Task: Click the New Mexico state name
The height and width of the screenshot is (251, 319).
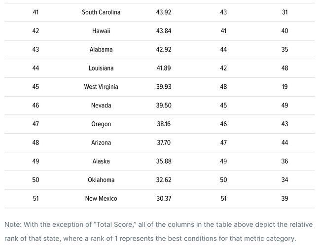Action: point(101,199)
